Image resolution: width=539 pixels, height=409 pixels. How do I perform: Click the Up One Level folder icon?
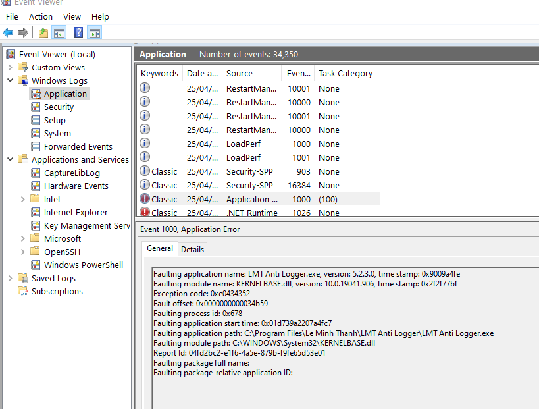(43, 33)
